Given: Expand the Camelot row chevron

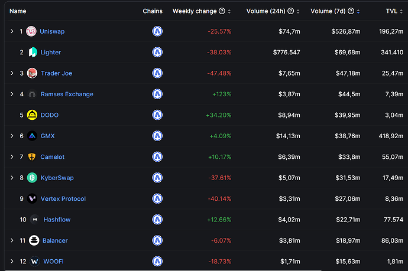Looking at the screenshot, I should [x=12, y=157].
